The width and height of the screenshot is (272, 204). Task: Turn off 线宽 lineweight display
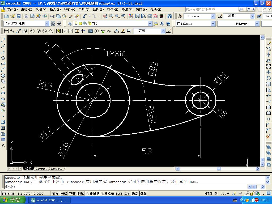click(135, 194)
